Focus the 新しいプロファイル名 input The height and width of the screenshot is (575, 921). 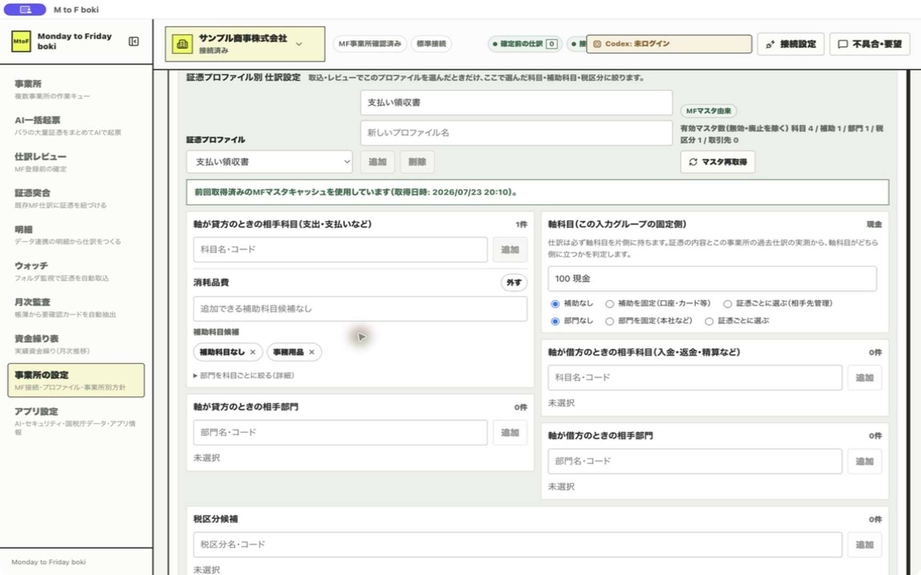pyautogui.click(x=516, y=133)
